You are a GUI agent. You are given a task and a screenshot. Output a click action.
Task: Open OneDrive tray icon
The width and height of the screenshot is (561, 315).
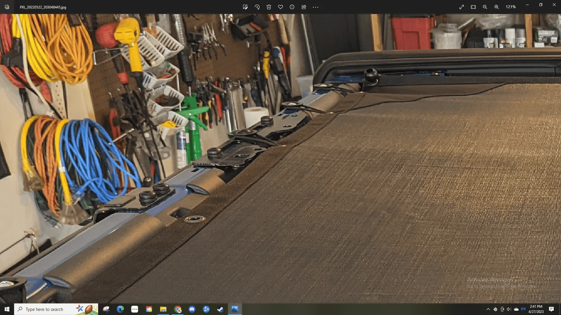point(516,309)
